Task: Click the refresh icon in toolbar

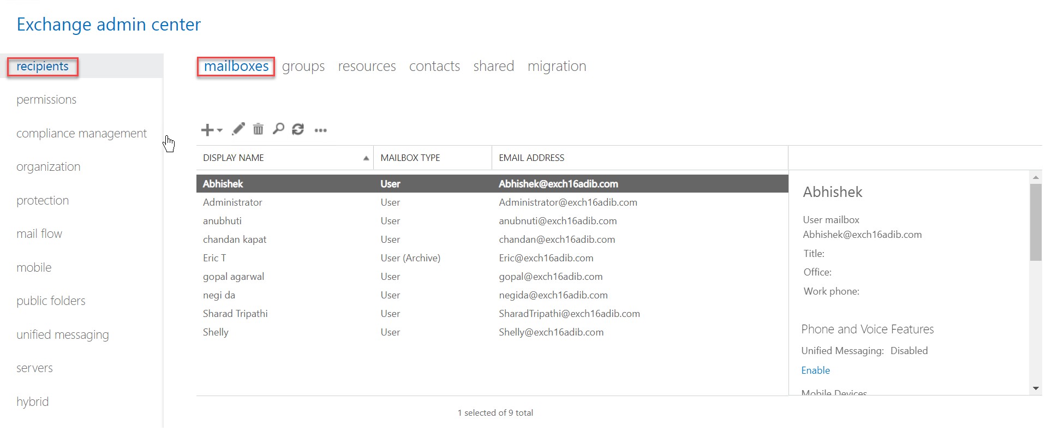Action: [298, 129]
